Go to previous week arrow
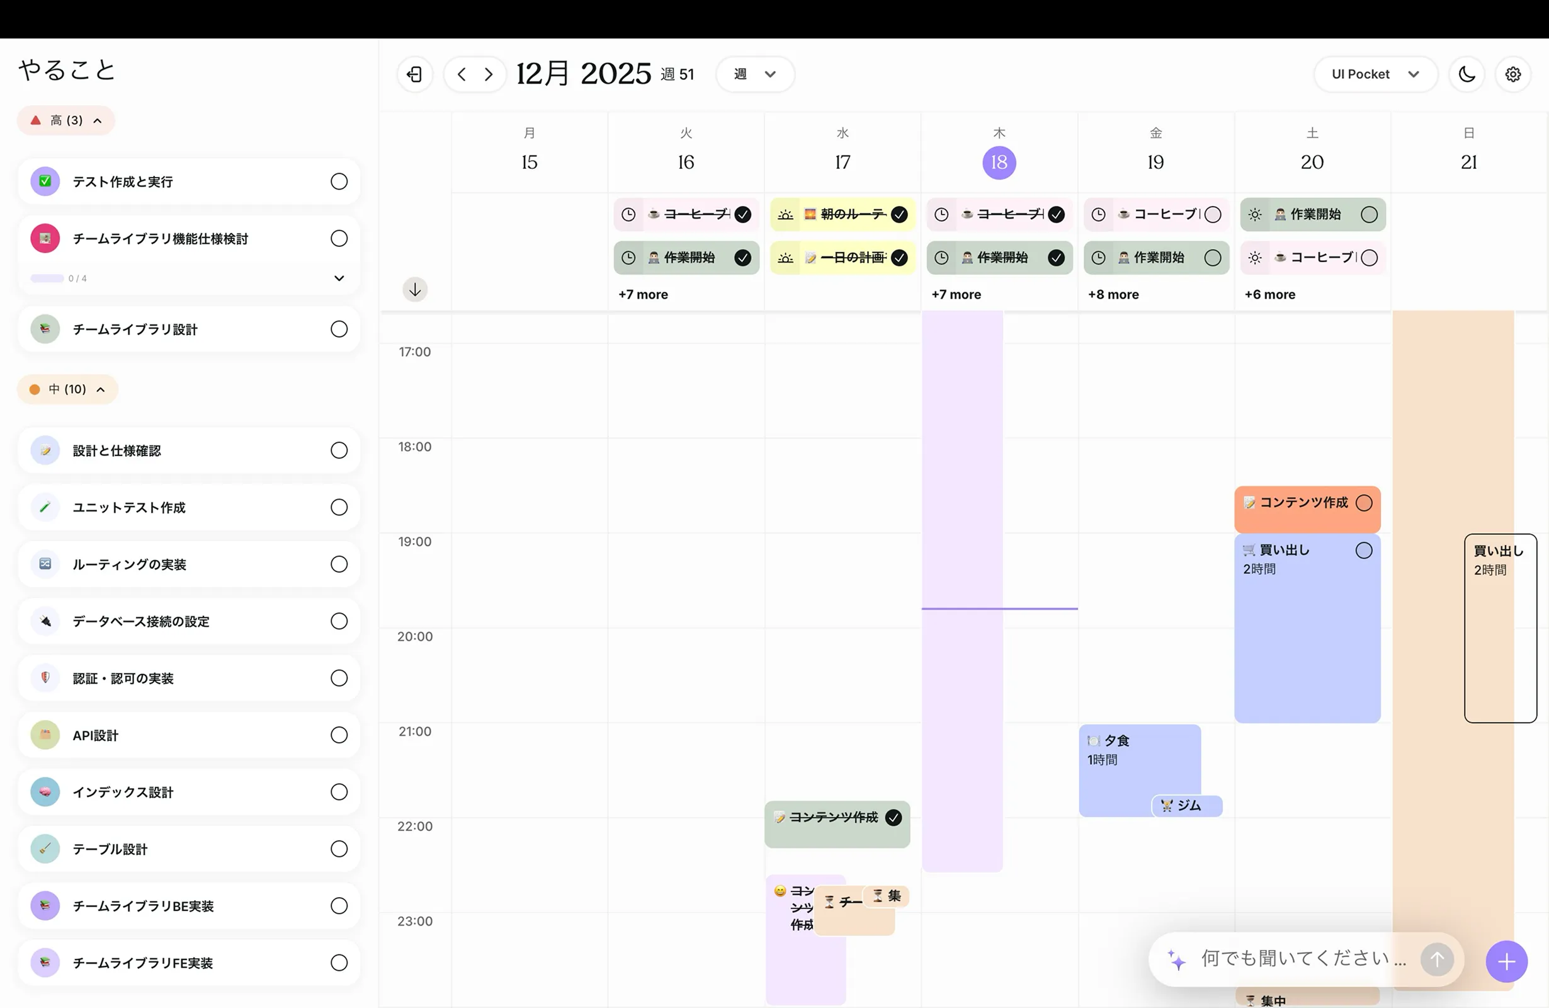The width and height of the screenshot is (1549, 1008). click(x=462, y=74)
